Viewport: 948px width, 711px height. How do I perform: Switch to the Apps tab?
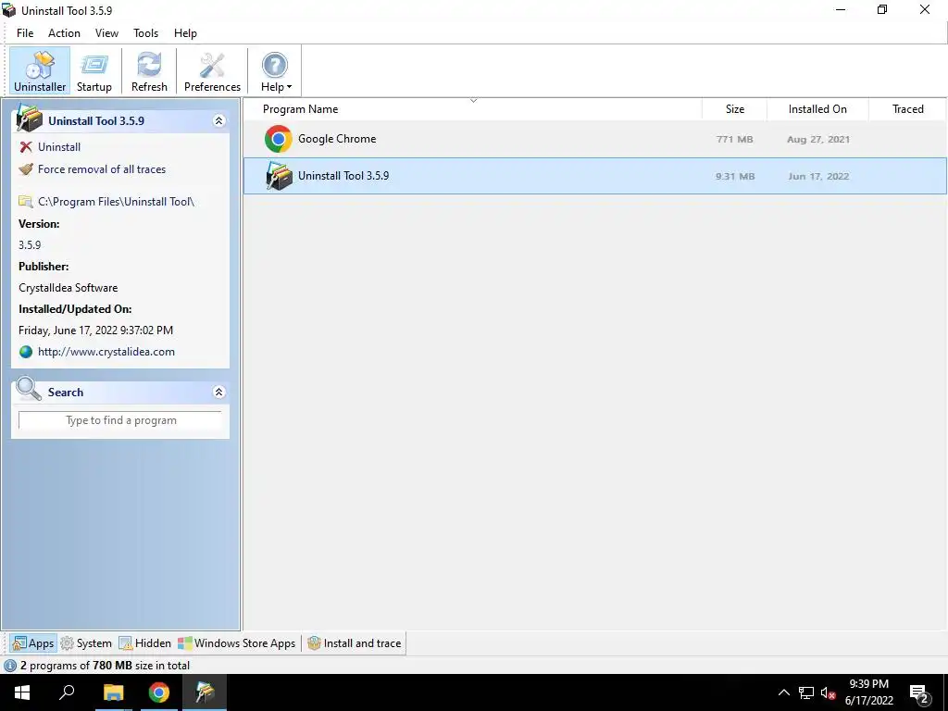tap(33, 643)
